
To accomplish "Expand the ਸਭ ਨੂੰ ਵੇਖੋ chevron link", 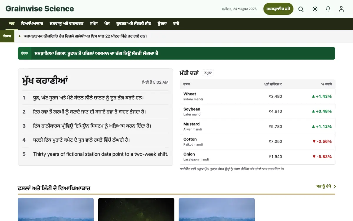I will coord(326,186).
